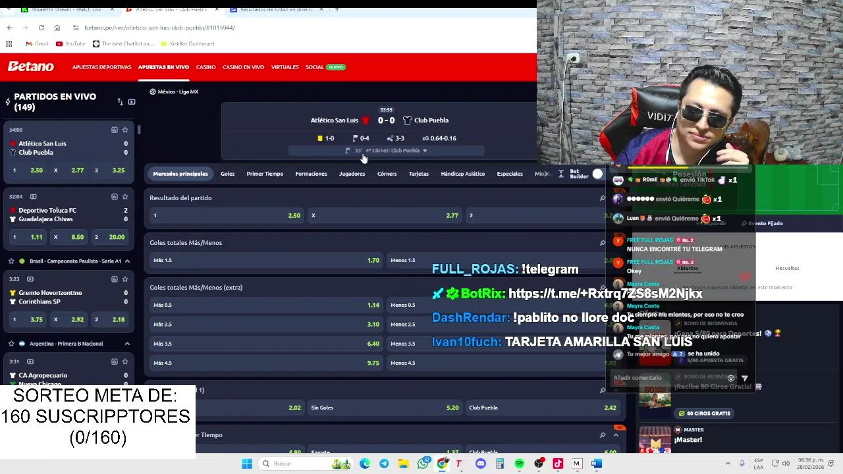Viewport: 843px width, 474px height.
Task: Pin the Resultado del partido market
Action: click(602, 197)
